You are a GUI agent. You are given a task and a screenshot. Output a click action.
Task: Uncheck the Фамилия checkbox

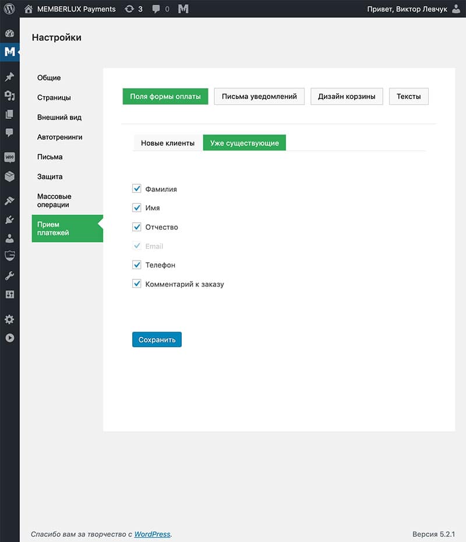(x=137, y=189)
